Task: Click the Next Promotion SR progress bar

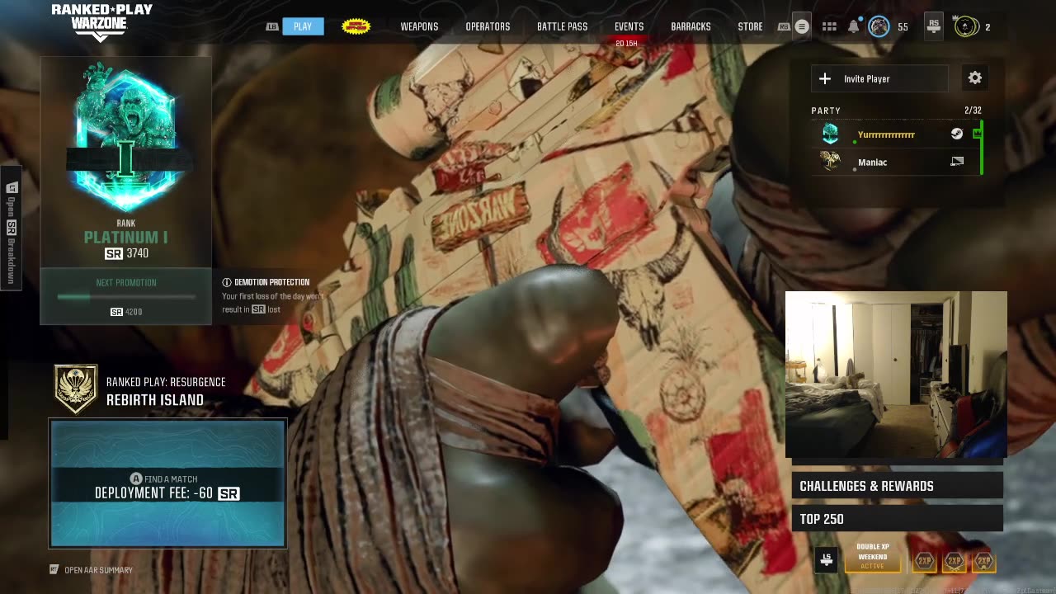Action: [125, 297]
